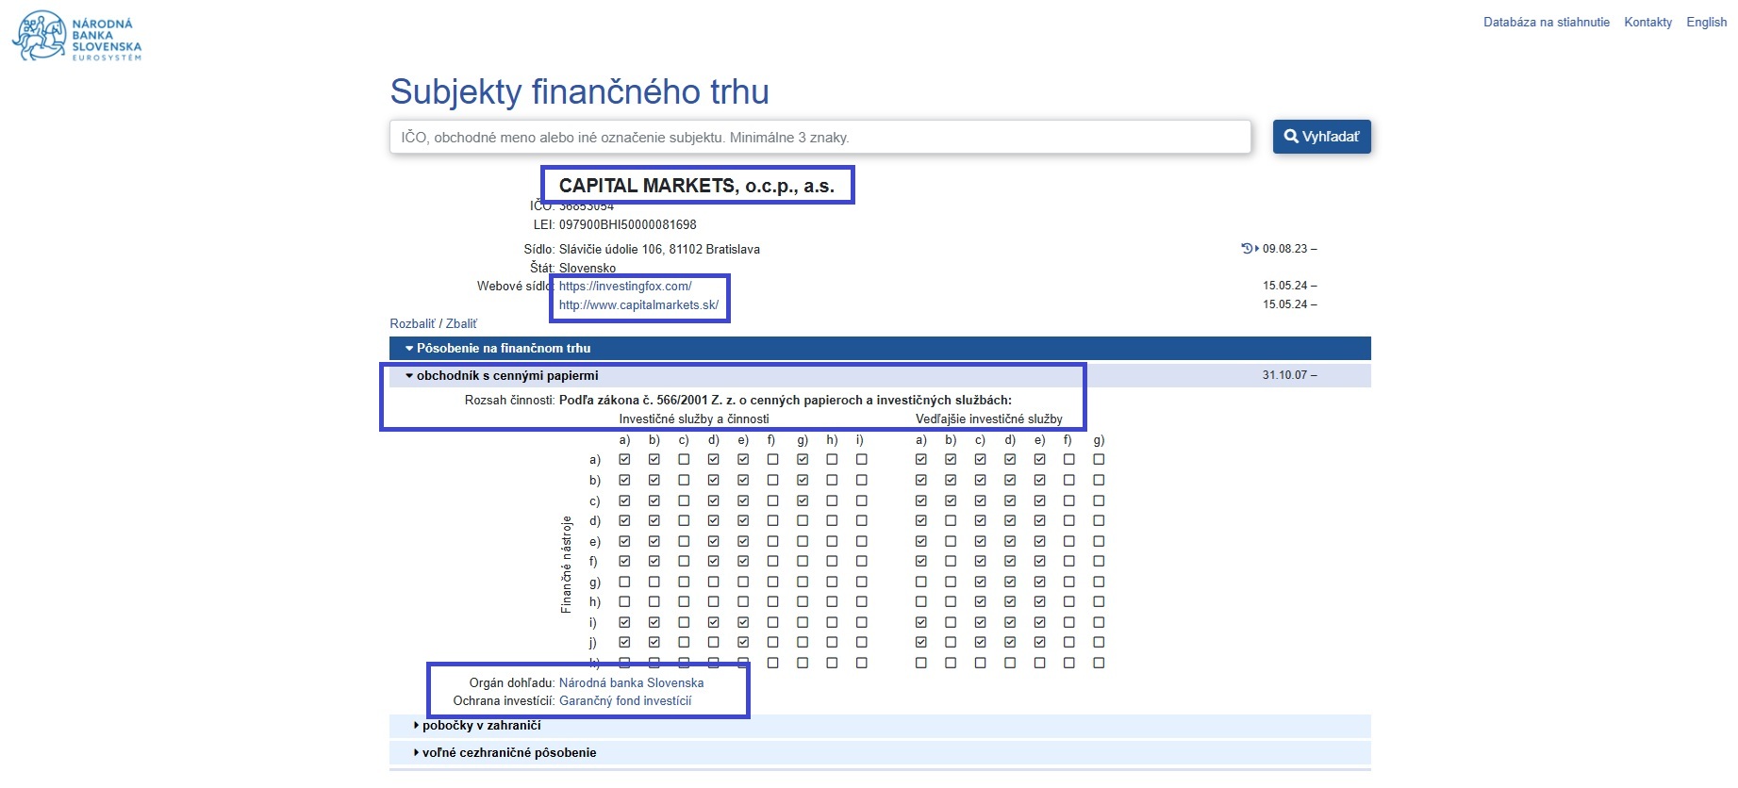
Task: Click the heading Subjekty finančného trhu
Action: tap(580, 91)
